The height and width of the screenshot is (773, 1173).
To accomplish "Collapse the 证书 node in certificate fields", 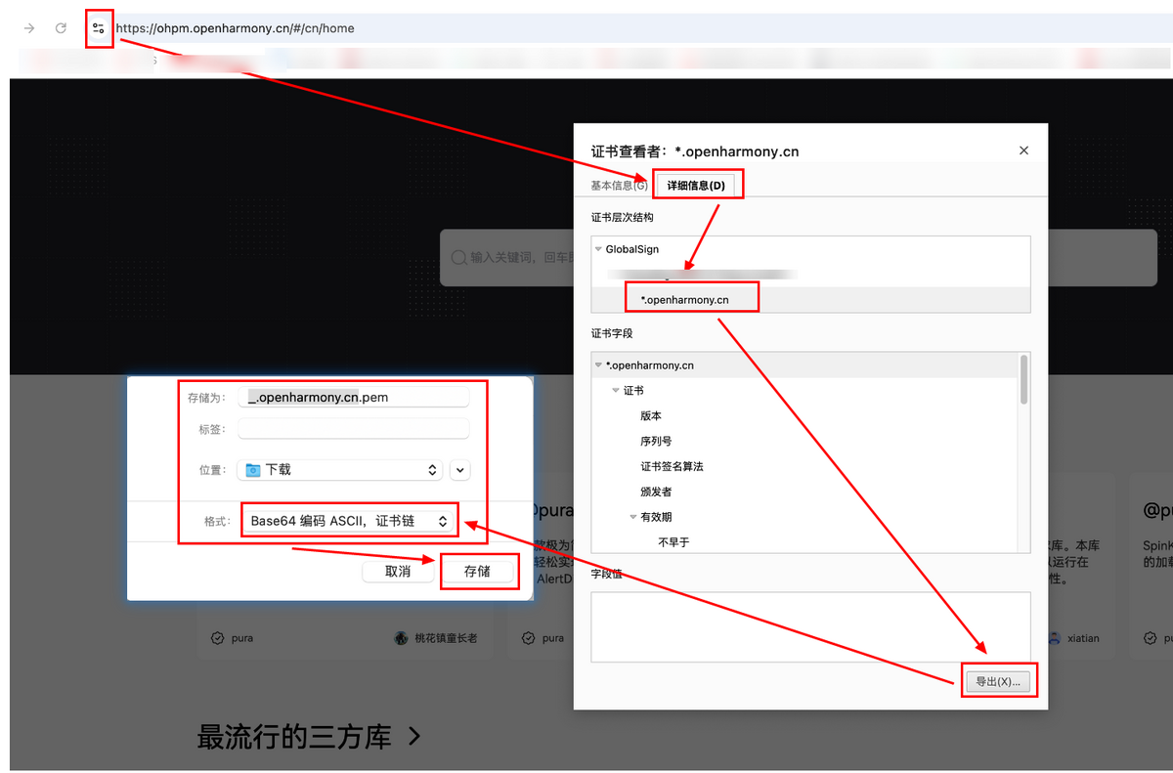I will coord(616,391).
